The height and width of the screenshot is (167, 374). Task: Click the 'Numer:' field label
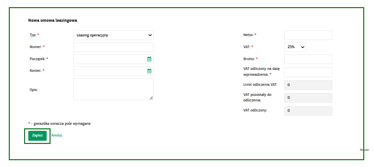36,47
